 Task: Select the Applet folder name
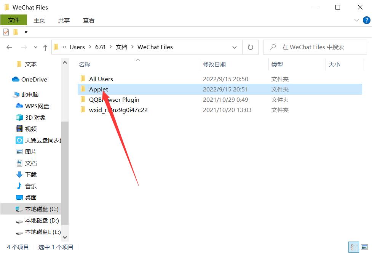click(x=99, y=89)
